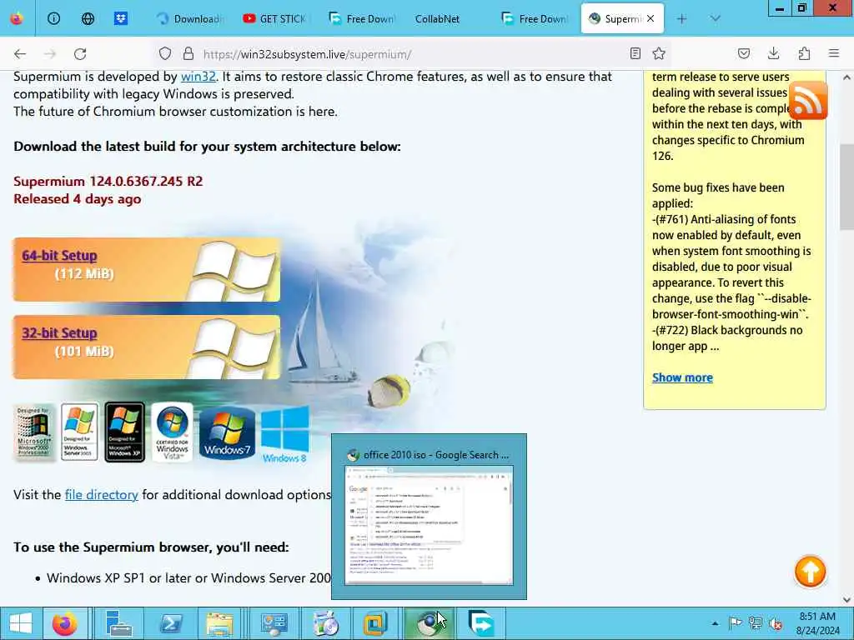Click the scrollbar up arrow

click(847, 77)
